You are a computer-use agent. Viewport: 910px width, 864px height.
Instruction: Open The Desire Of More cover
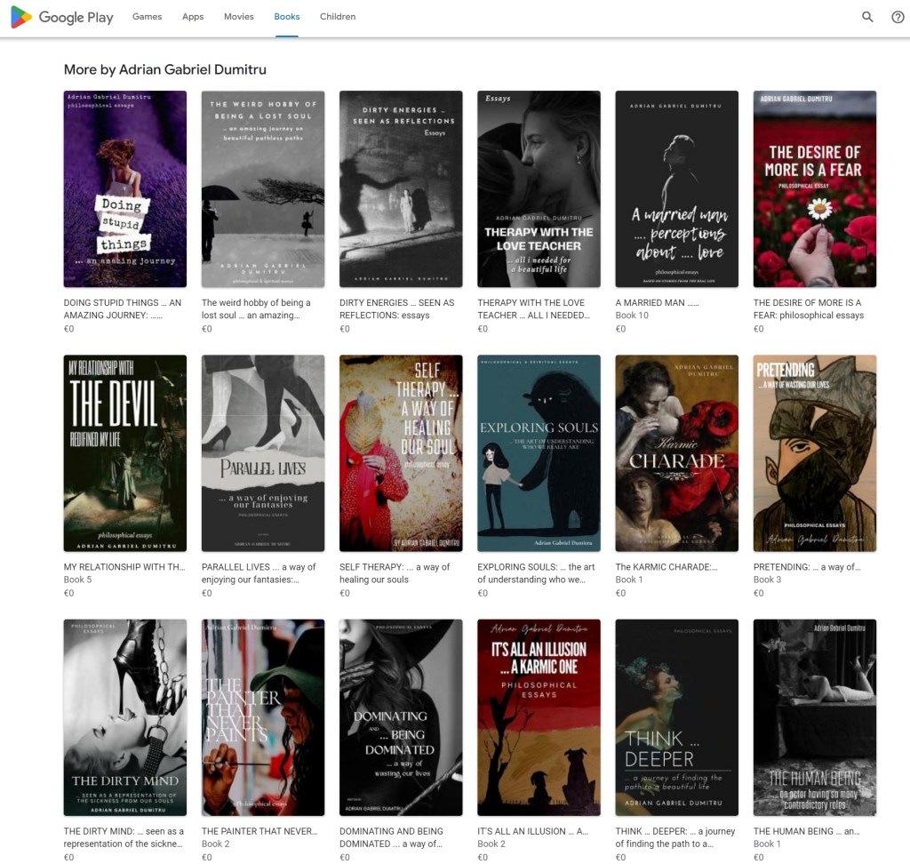click(814, 188)
